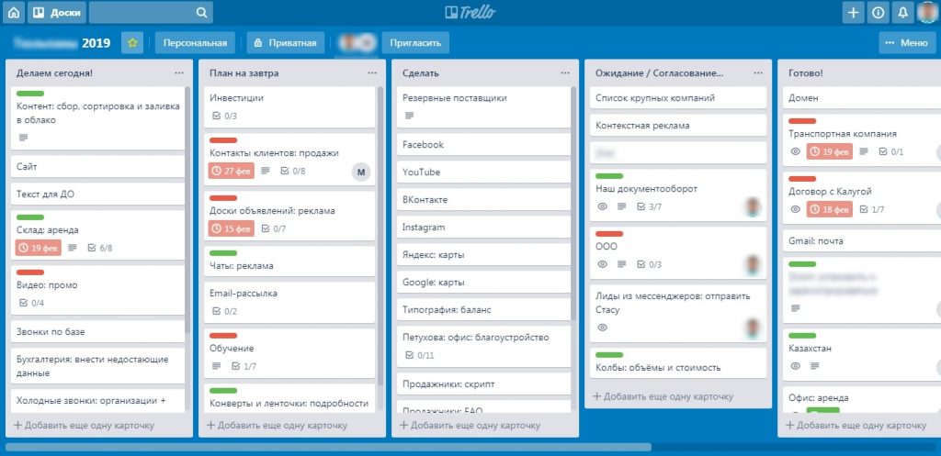The image size is (941, 456).
Task: Click the green label on Чаты: реклама card
Action: coord(223,253)
